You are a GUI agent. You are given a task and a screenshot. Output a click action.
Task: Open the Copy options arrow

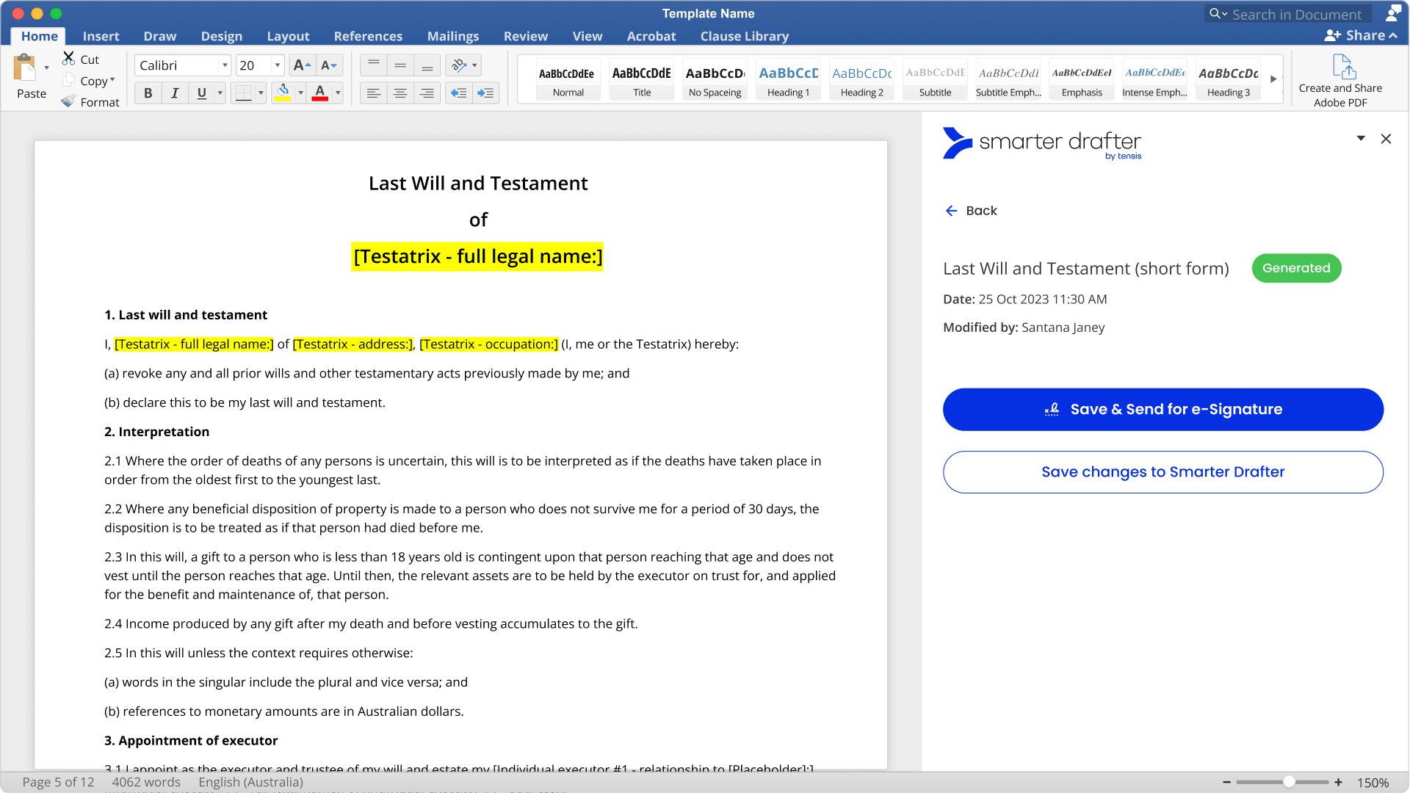tap(112, 79)
